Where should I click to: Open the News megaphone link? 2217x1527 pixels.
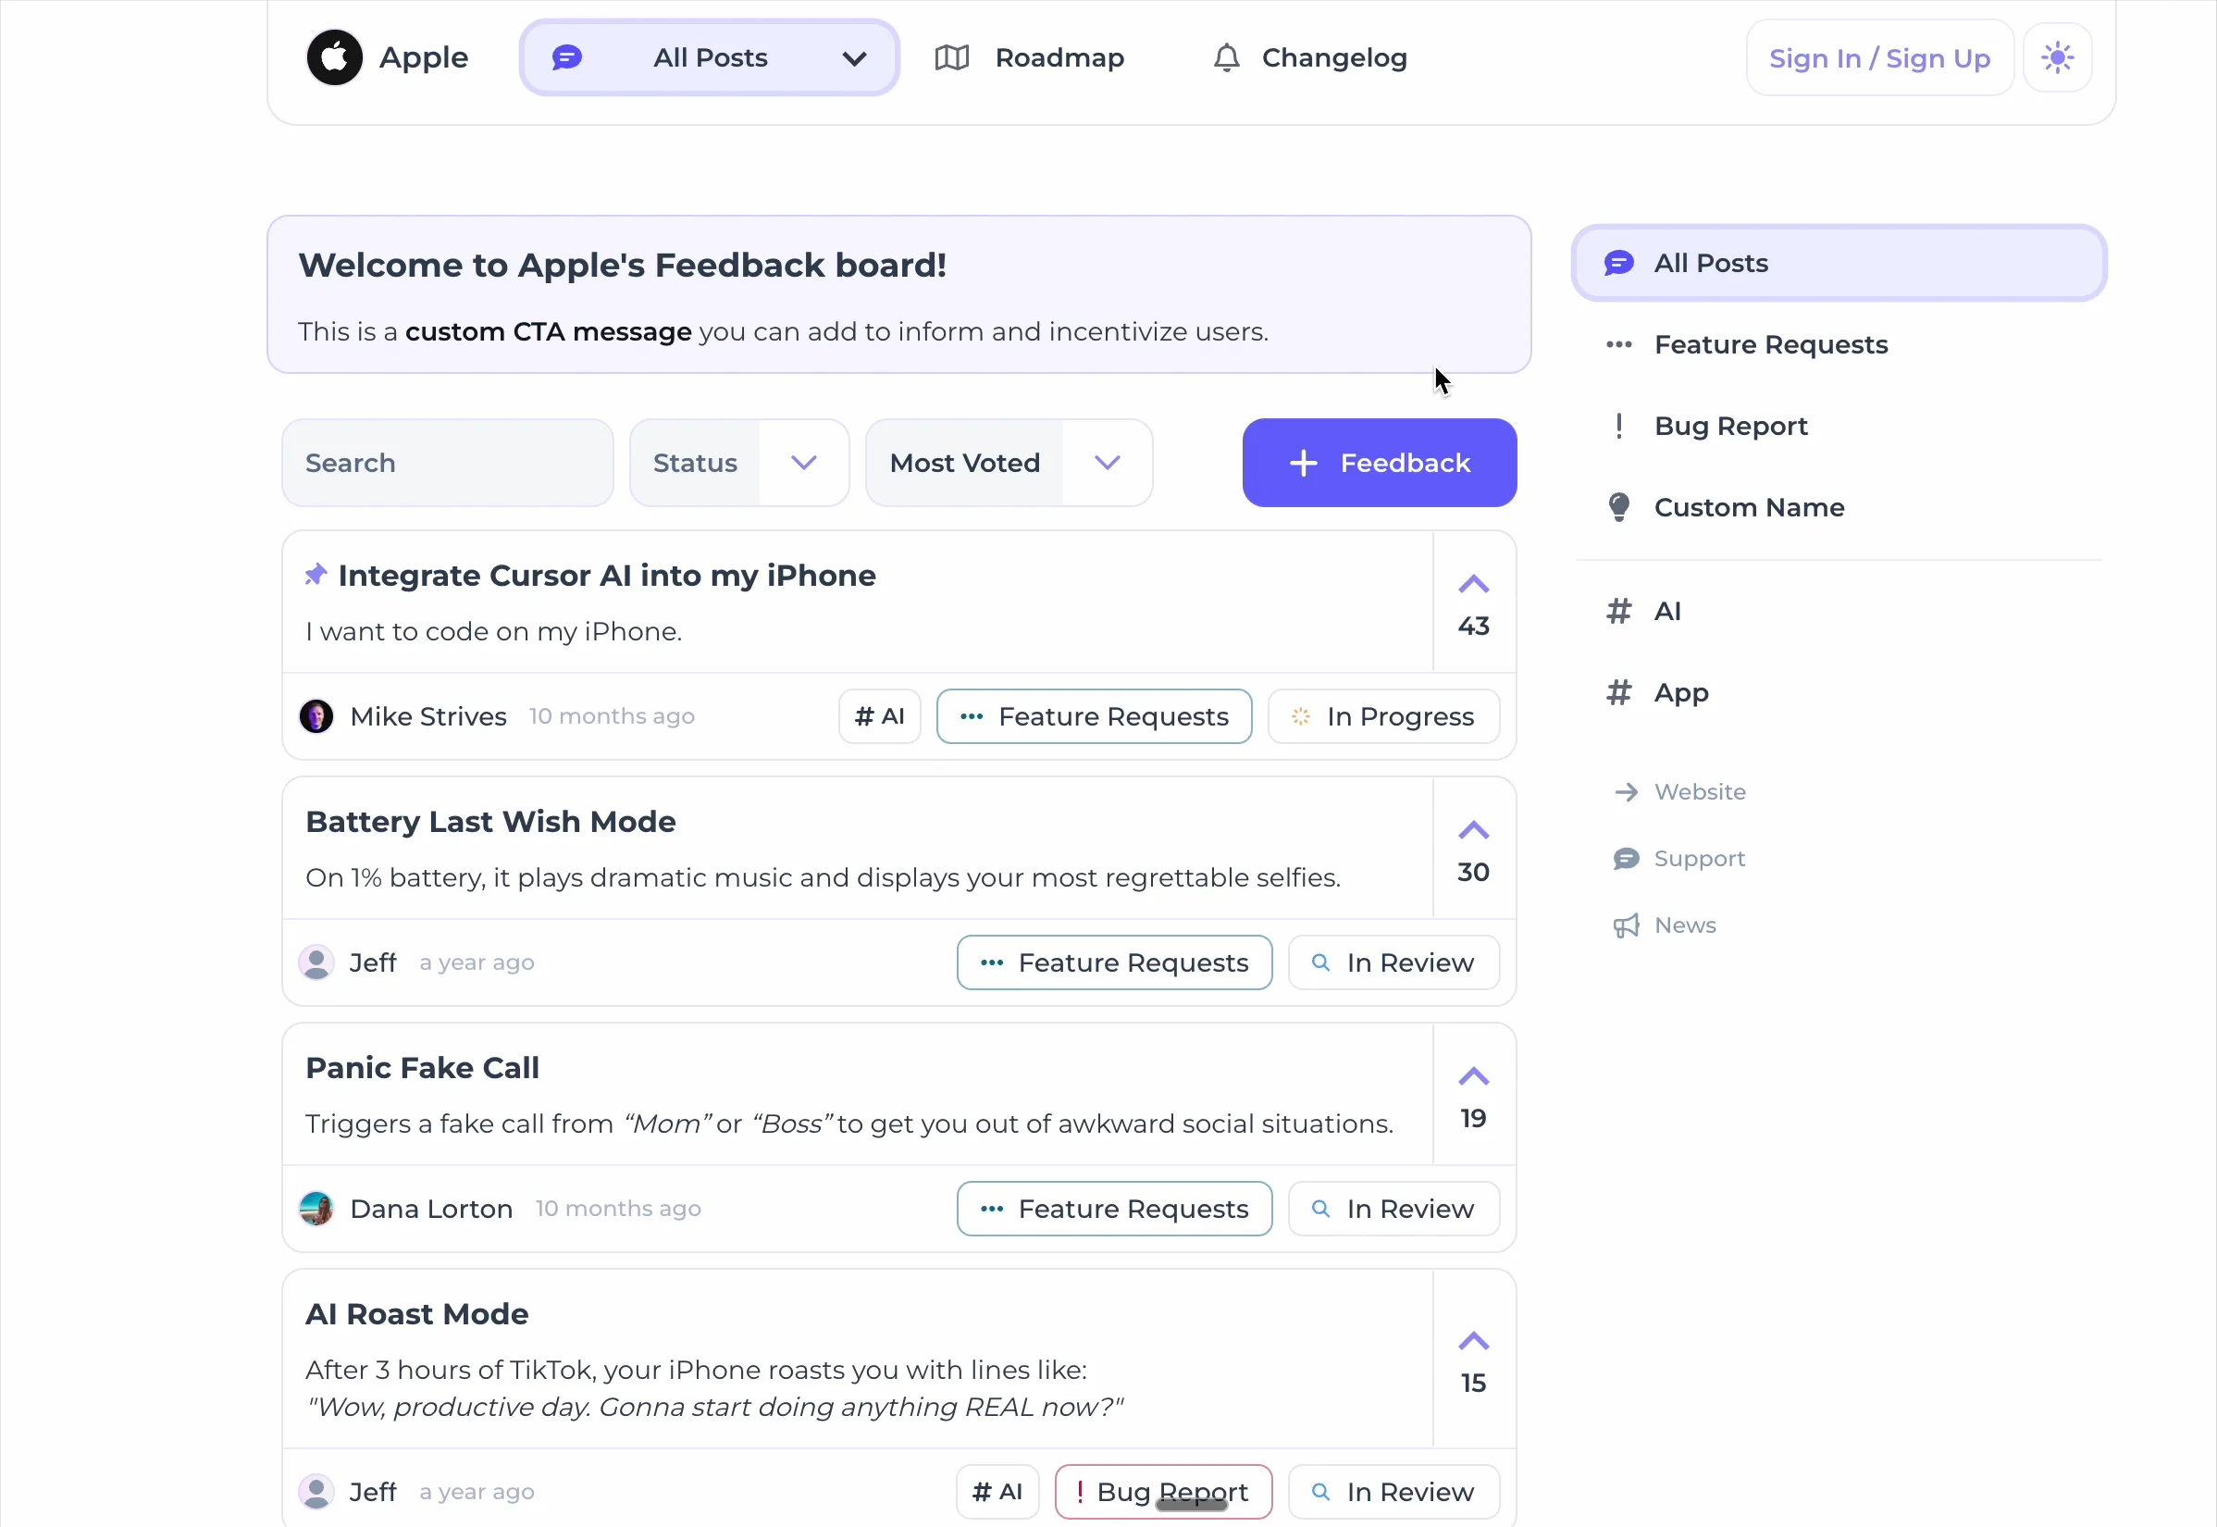tap(1684, 925)
